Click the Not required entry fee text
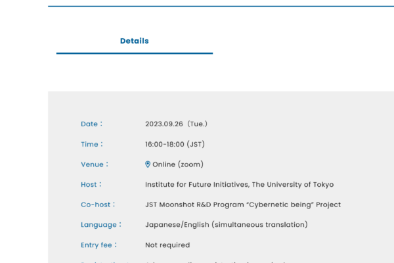This screenshot has width=394, height=263. pos(167,245)
